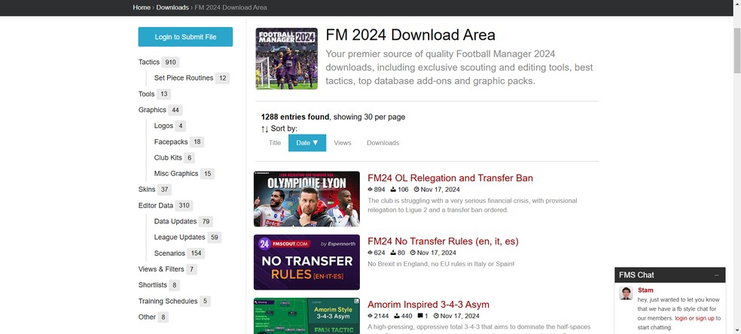
Task: Open the Scenarios subcategory
Action: (x=169, y=254)
